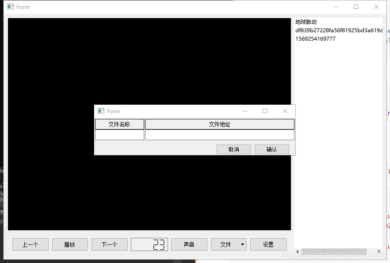The width and height of the screenshot is (390, 263).
Task: Click the 下一个 (next) button
Action: (x=110, y=244)
